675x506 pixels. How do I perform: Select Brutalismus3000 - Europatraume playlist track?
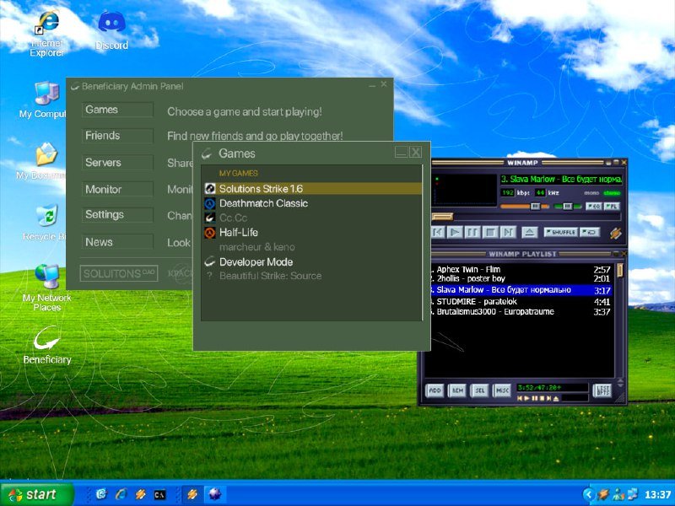pos(520,311)
